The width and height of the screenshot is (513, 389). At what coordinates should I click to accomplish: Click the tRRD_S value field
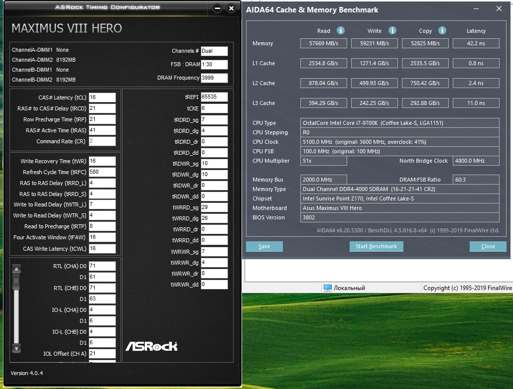click(x=102, y=194)
